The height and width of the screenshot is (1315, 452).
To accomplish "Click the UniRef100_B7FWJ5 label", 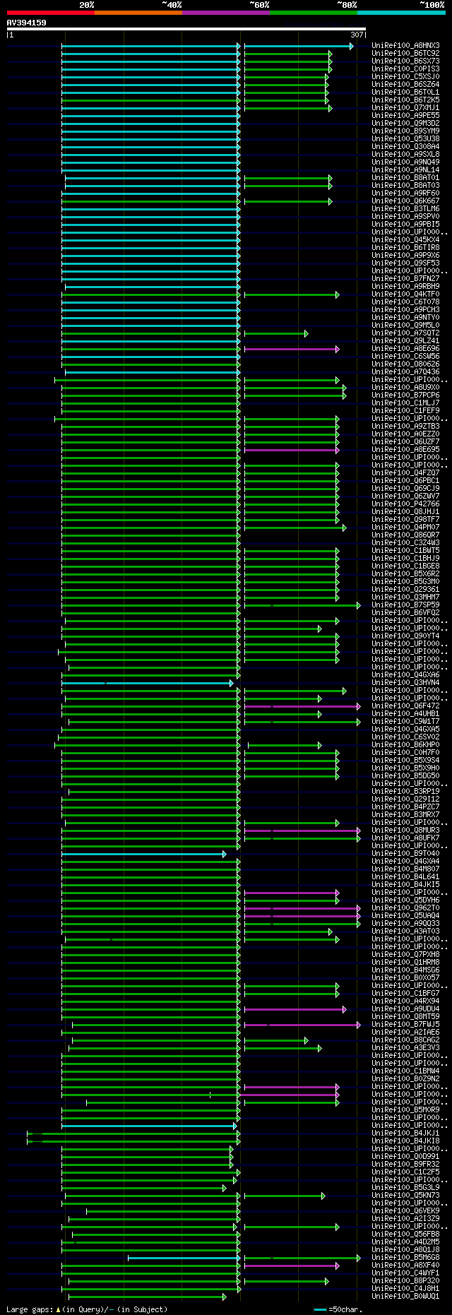I will [x=405, y=1025].
